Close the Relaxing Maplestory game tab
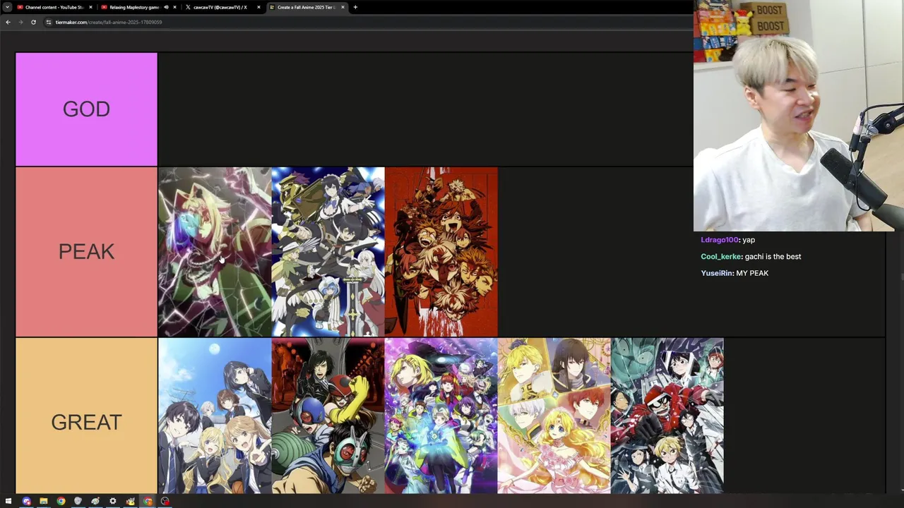 point(174,7)
